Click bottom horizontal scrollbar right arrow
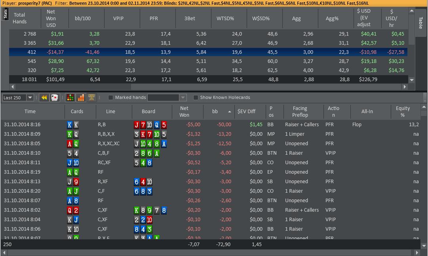 [417, 252]
